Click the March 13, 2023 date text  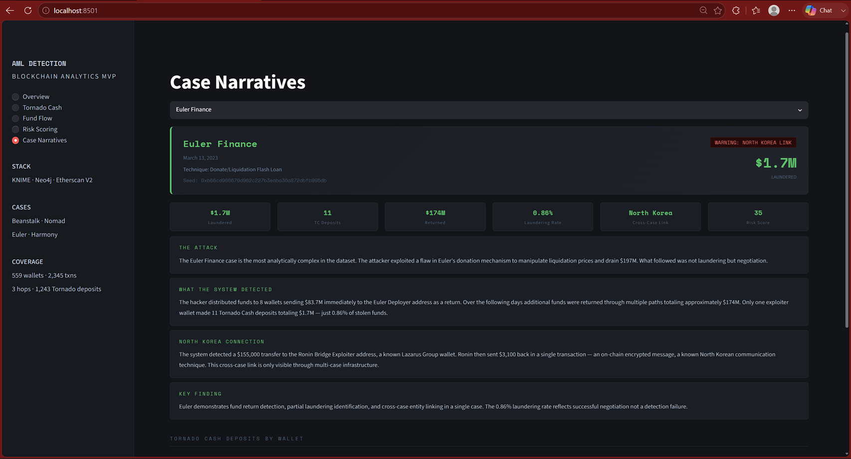click(201, 158)
